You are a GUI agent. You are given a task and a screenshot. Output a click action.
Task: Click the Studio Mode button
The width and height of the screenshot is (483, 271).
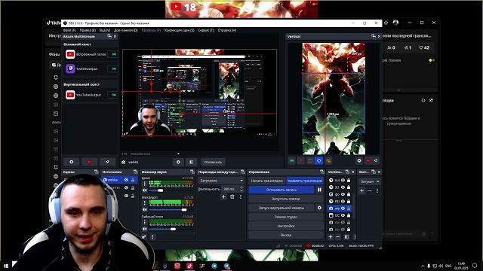coord(285,217)
